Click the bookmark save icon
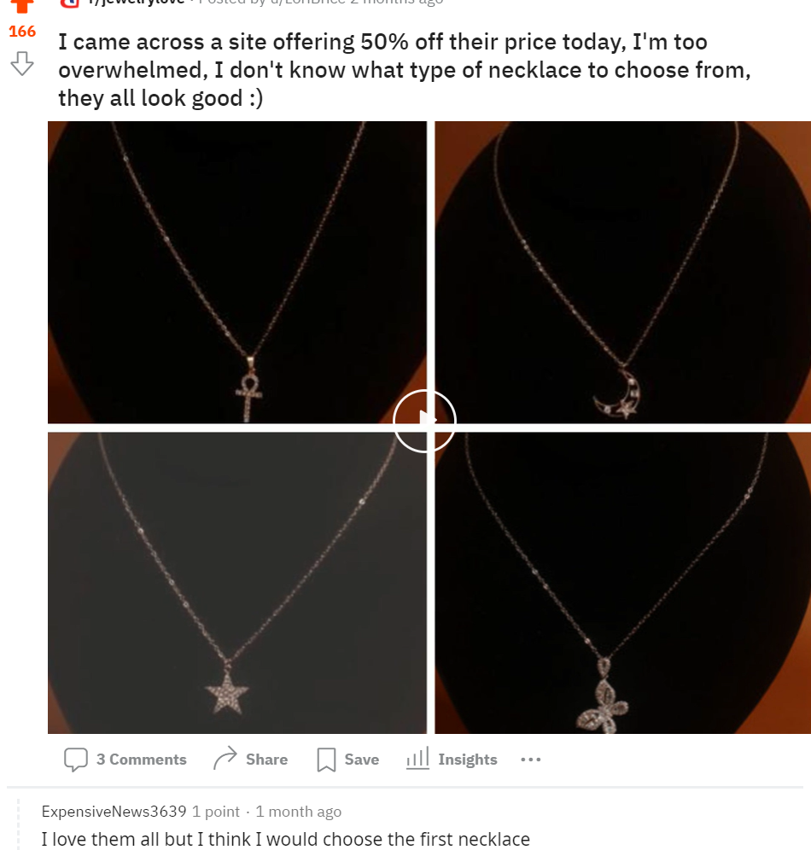 [x=326, y=760]
